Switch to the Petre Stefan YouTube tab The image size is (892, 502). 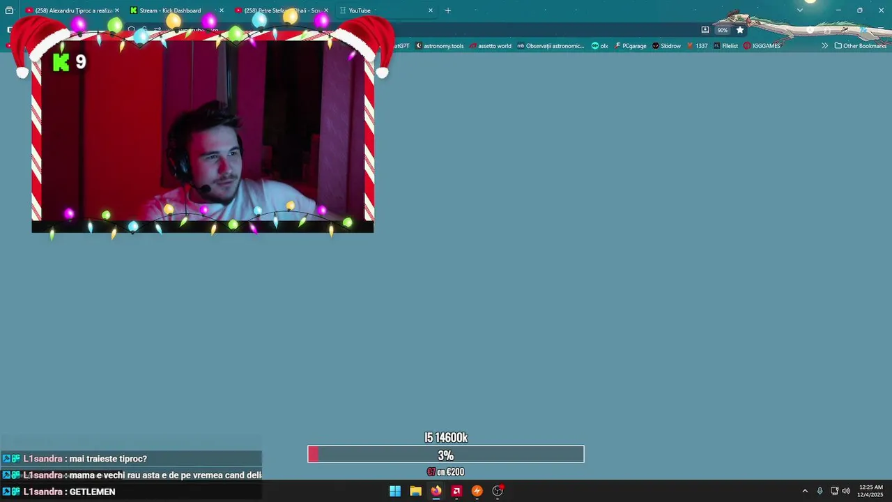(282, 10)
